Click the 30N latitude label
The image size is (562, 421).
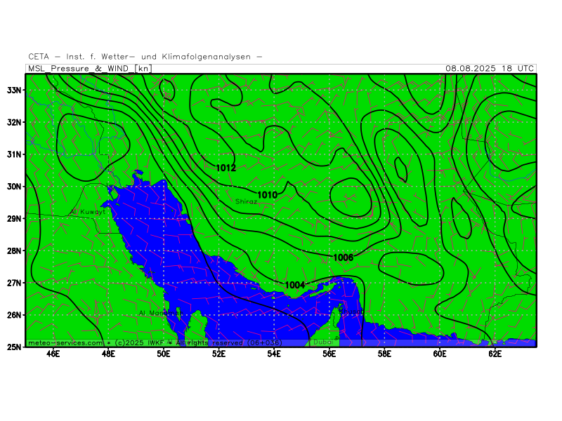pyautogui.click(x=14, y=187)
